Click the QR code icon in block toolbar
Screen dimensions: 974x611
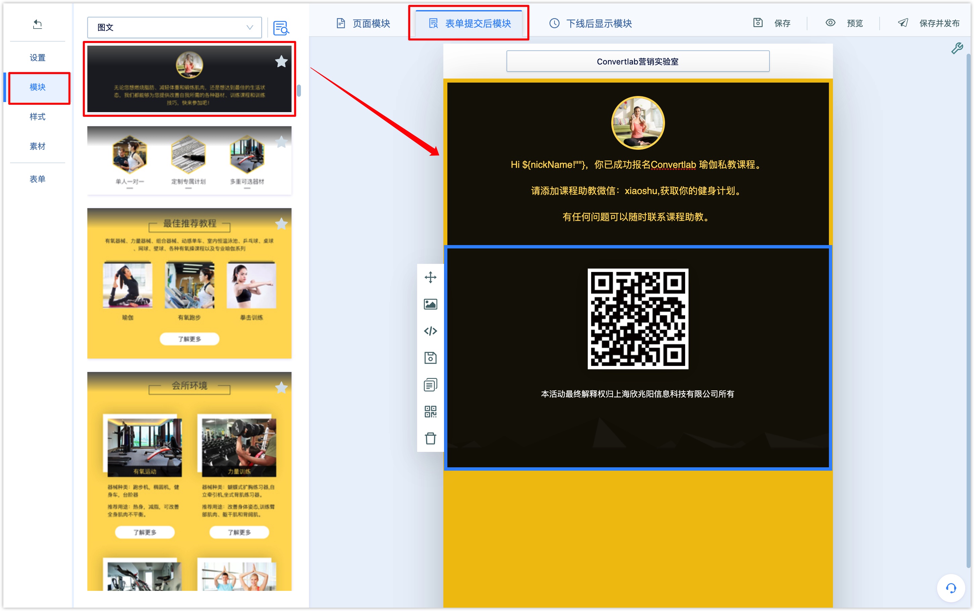tap(430, 411)
